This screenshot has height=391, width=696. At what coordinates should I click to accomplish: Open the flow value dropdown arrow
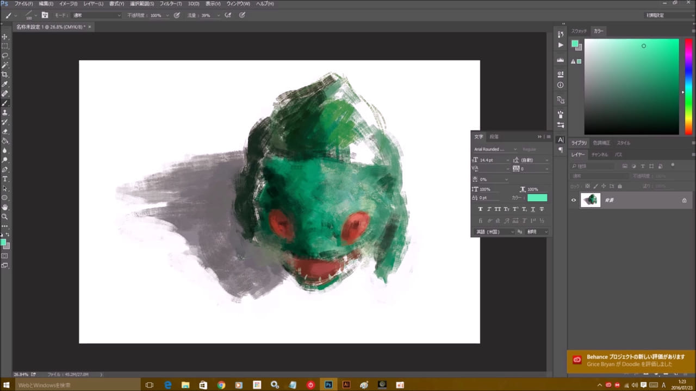coord(219,15)
